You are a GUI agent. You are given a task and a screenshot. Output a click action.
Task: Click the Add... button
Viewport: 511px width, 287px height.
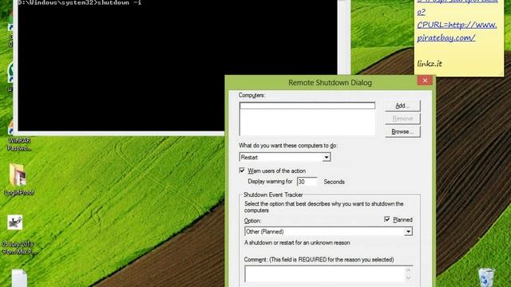pyautogui.click(x=402, y=106)
